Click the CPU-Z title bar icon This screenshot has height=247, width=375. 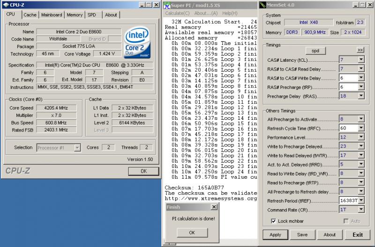6,5
